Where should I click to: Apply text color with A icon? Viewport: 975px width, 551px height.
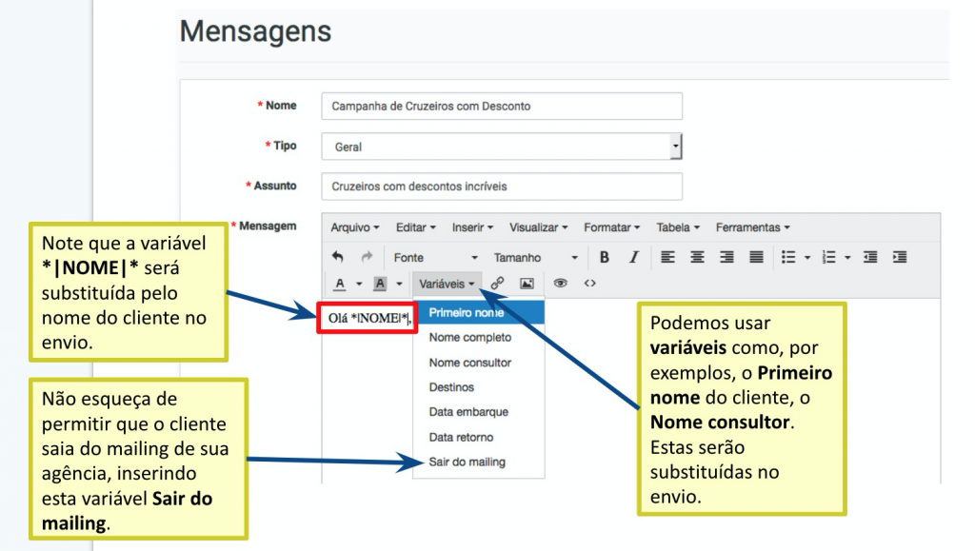point(340,284)
